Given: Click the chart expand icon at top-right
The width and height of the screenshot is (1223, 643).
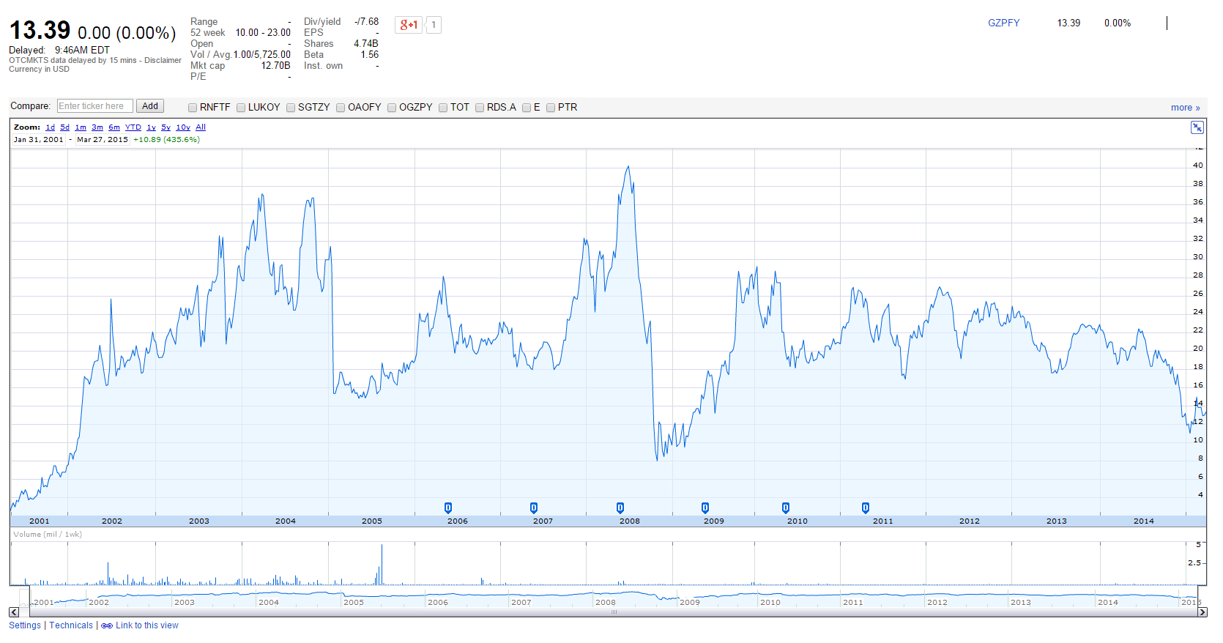Looking at the screenshot, I should point(1197,128).
